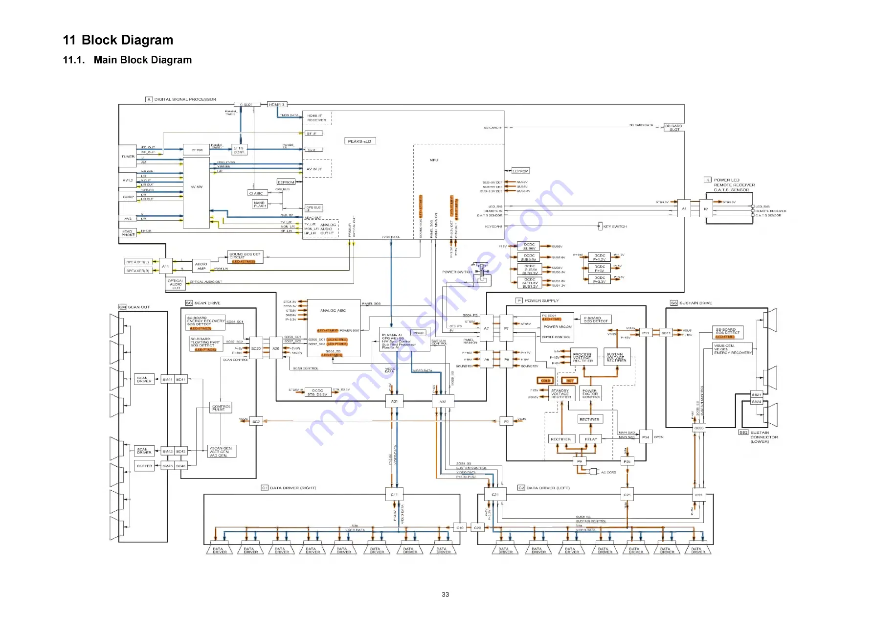Click the TUNER block
The image size is (874, 618).
click(128, 156)
